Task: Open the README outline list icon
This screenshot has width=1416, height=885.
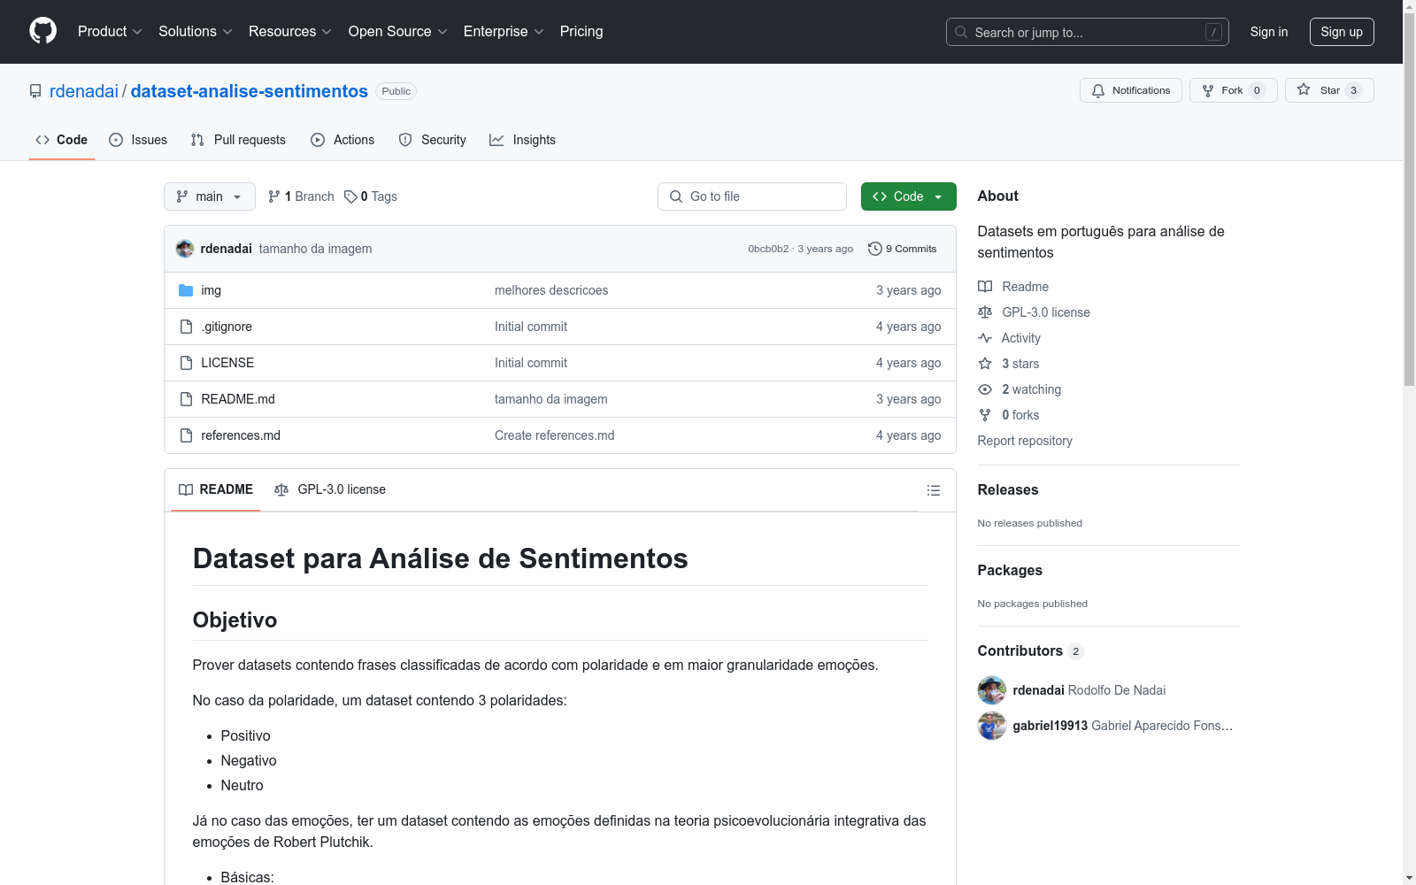Action: pos(933,490)
